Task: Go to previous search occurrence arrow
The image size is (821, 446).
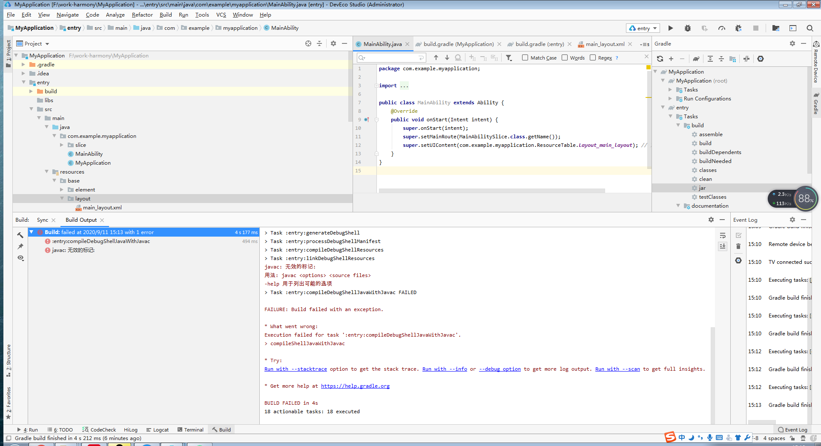Action: click(436, 57)
